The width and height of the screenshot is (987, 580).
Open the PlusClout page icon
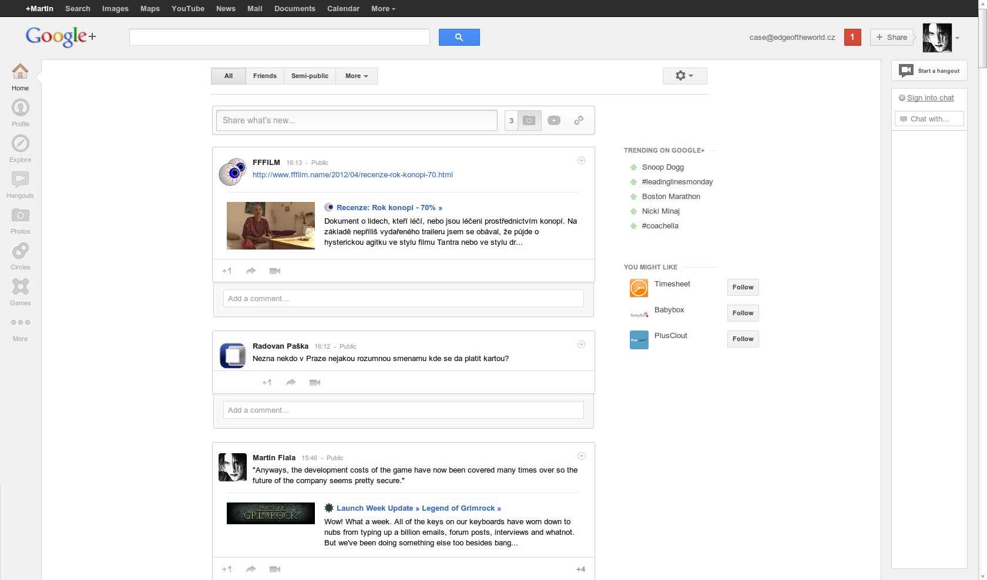(639, 339)
